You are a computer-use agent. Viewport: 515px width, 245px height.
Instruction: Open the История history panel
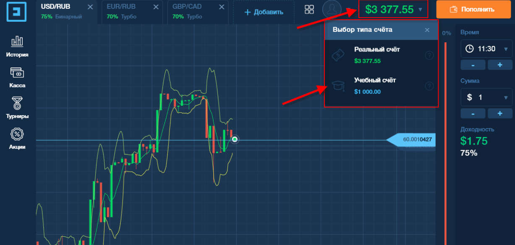[x=17, y=46]
